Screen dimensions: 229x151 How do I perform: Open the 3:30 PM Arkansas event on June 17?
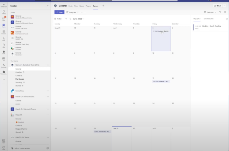pyautogui.click(x=161, y=81)
